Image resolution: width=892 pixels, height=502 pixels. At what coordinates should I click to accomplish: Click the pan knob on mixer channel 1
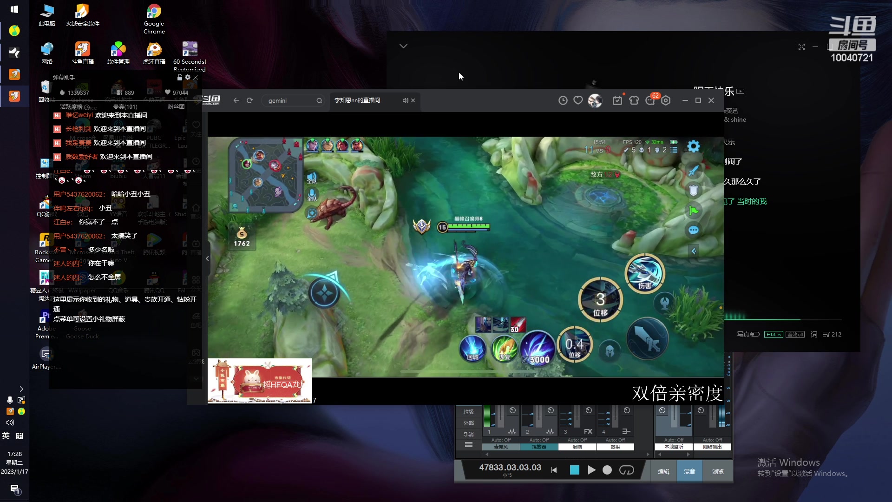pyautogui.click(x=512, y=410)
